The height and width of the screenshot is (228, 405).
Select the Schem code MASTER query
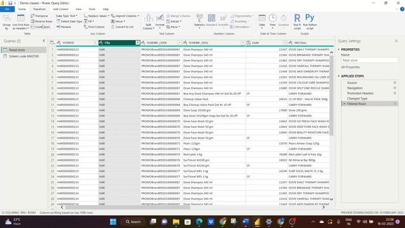point(24,56)
